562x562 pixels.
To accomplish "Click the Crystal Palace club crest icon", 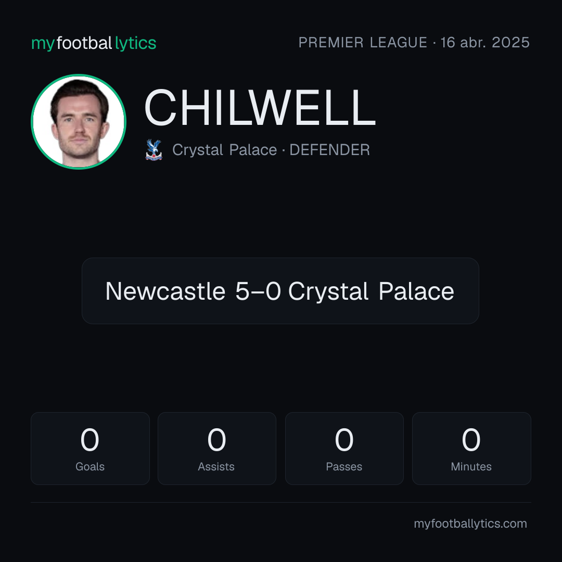I will tap(154, 150).
